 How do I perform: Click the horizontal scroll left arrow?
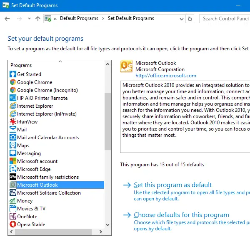tap(11, 232)
